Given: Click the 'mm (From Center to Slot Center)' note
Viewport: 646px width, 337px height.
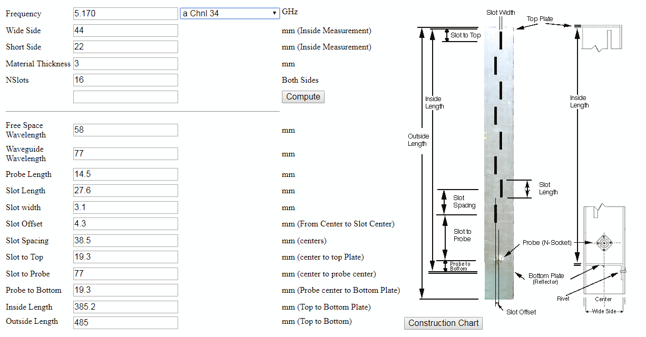Looking at the screenshot, I should click(x=338, y=224).
